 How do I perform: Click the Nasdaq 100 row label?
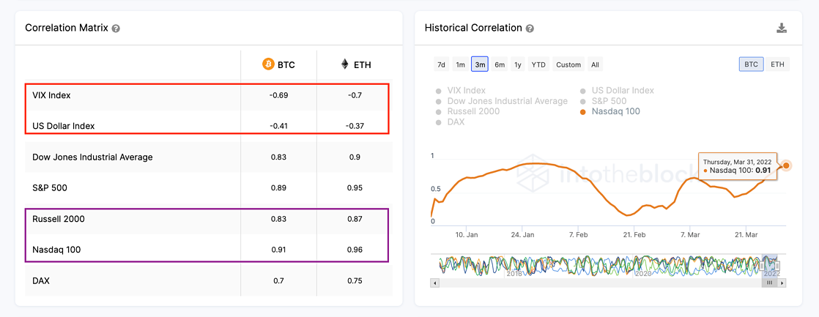(56, 250)
